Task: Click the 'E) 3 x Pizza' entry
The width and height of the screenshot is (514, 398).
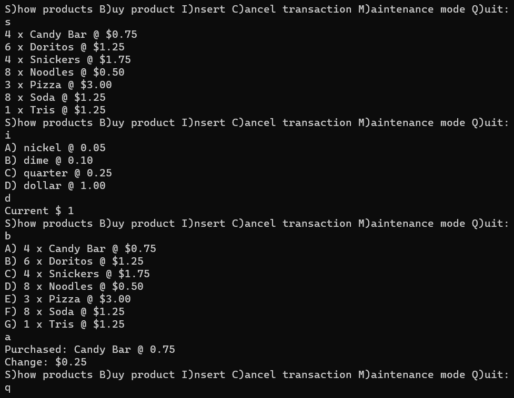Action: pos(68,299)
